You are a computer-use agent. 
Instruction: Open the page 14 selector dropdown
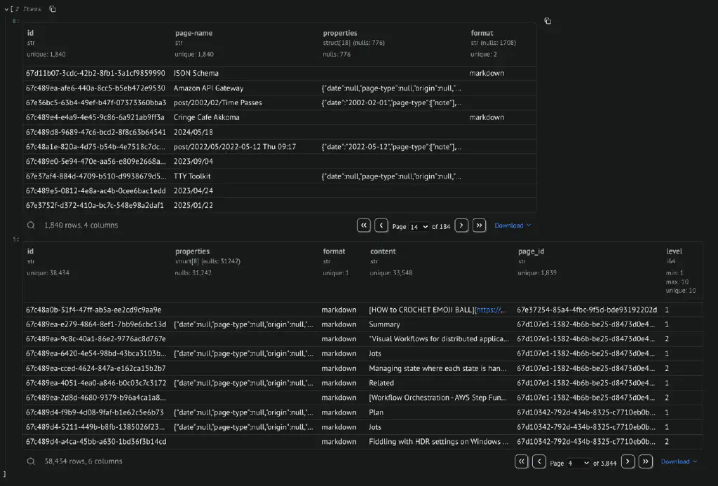coord(419,226)
